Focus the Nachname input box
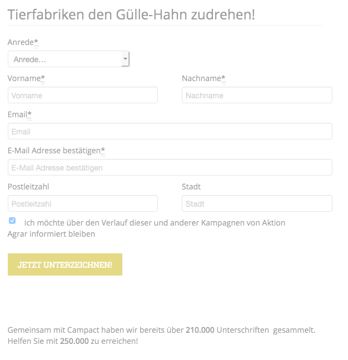Image resolution: width=348 pixels, height=360 pixels. point(257,95)
